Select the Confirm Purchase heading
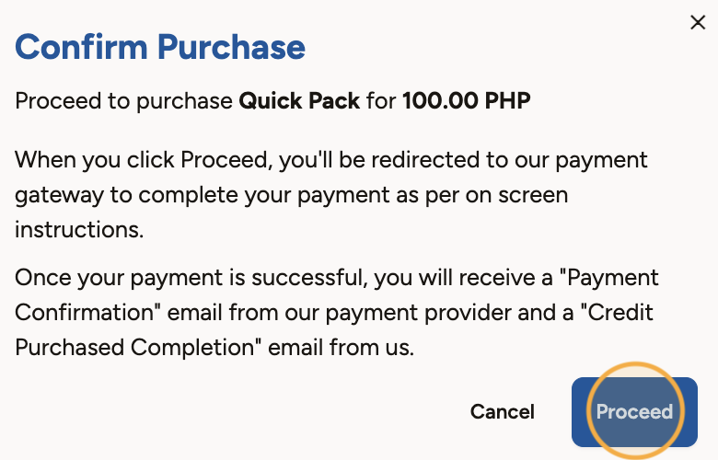The width and height of the screenshot is (718, 460). click(160, 47)
